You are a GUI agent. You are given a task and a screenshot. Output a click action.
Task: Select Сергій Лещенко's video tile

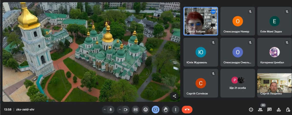pos(274,83)
